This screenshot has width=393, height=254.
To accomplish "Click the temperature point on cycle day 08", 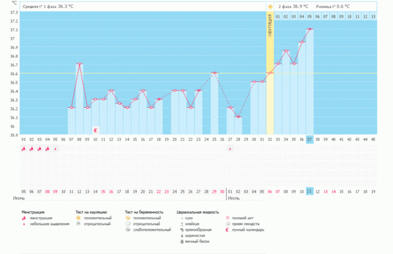I will [79, 64].
